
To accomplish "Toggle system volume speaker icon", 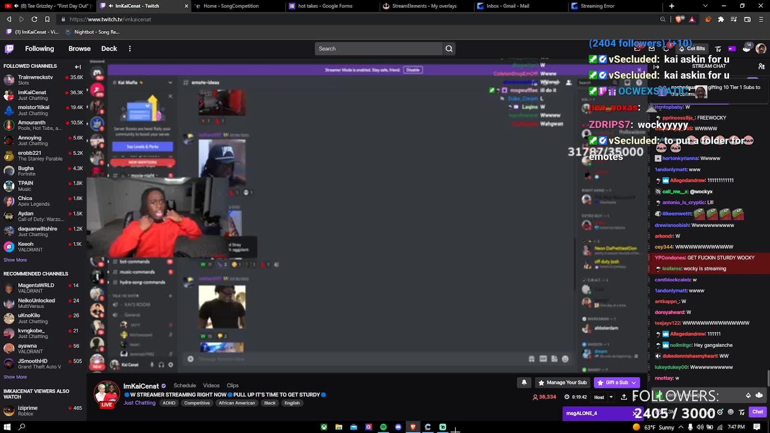I will click(700, 427).
